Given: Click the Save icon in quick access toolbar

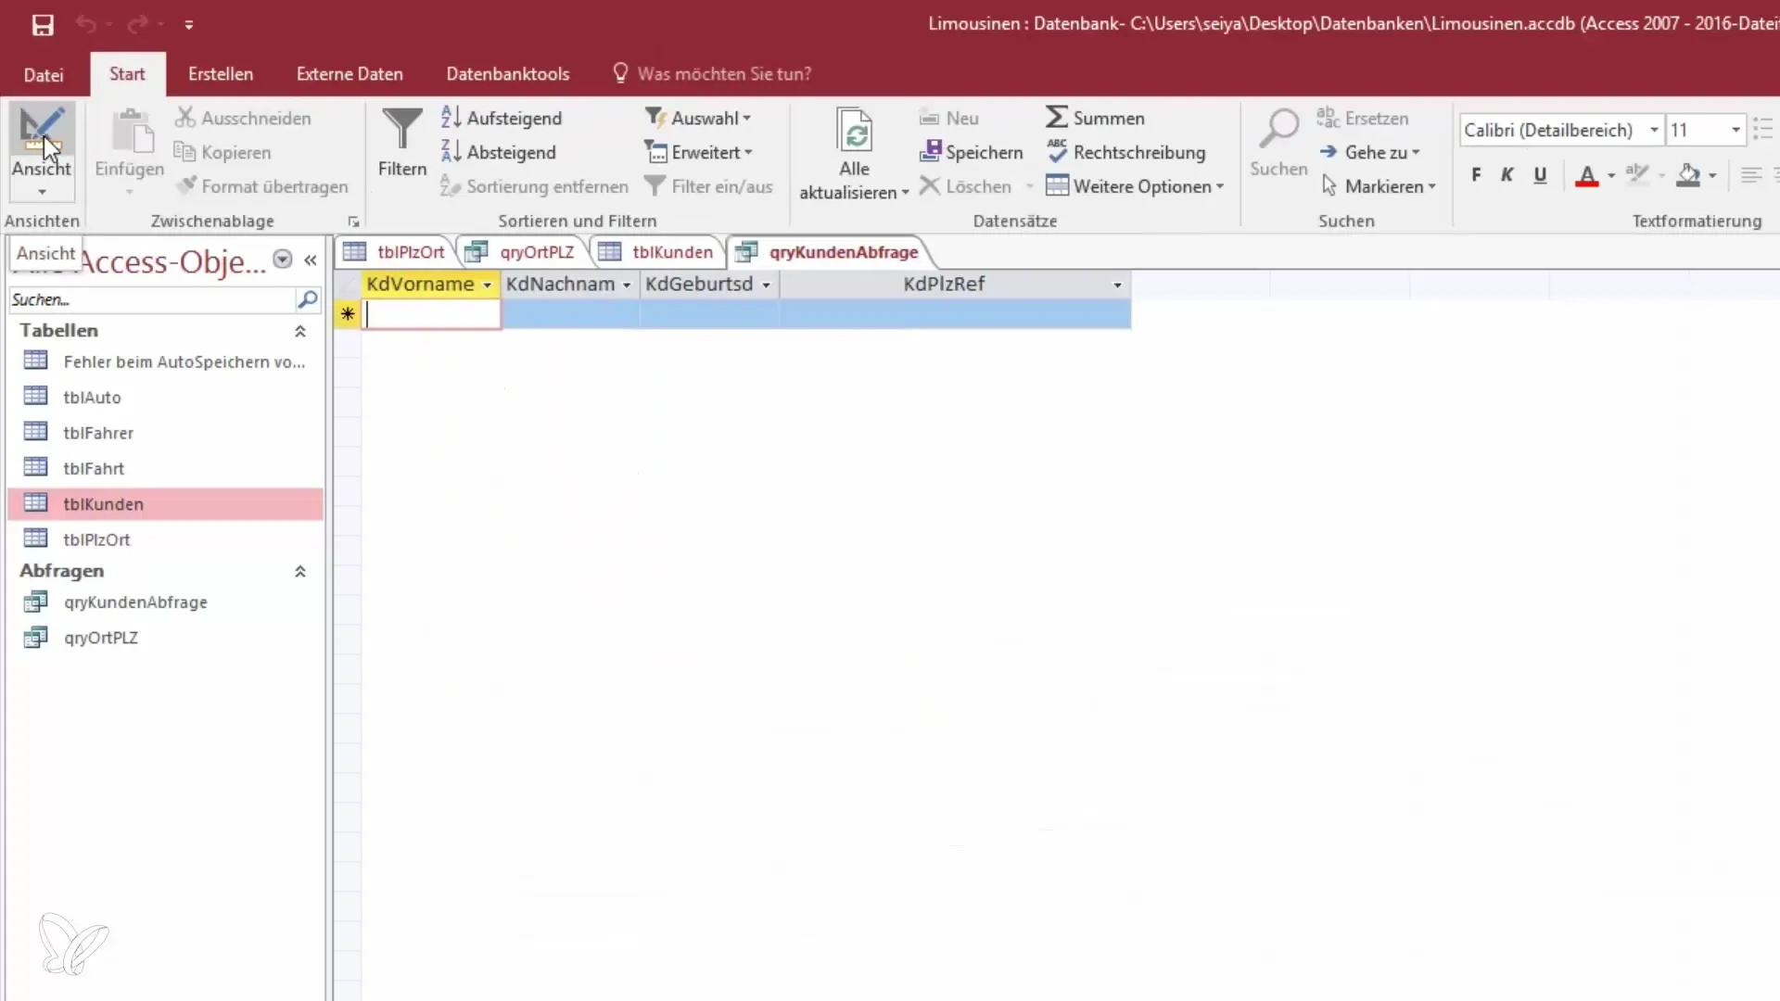Looking at the screenshot, I should (43, 25).
